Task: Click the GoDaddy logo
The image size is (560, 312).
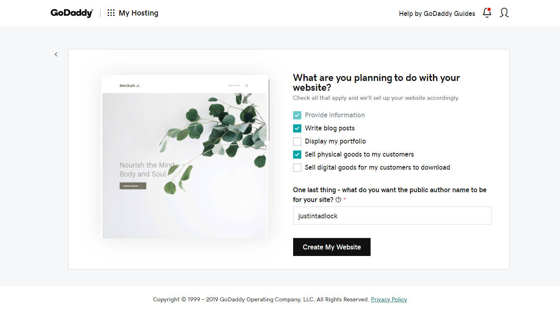Action: point(72,13)
